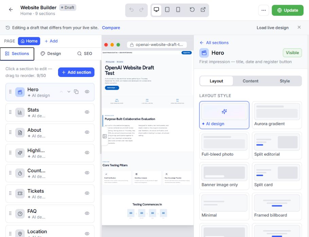
Task: Select the Layout tab
Action: pos(216,81)
